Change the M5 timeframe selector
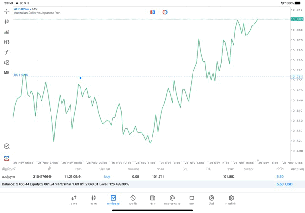Viewport: 305px width, 213px height. pos(7,73)
